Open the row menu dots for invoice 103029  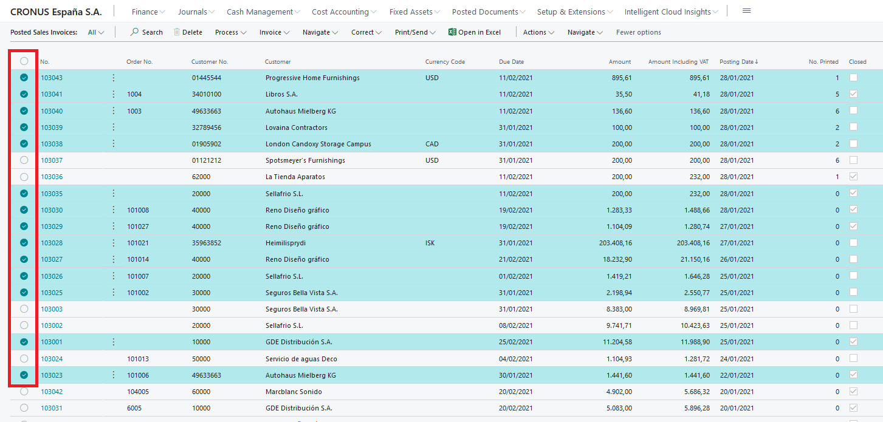114,226
